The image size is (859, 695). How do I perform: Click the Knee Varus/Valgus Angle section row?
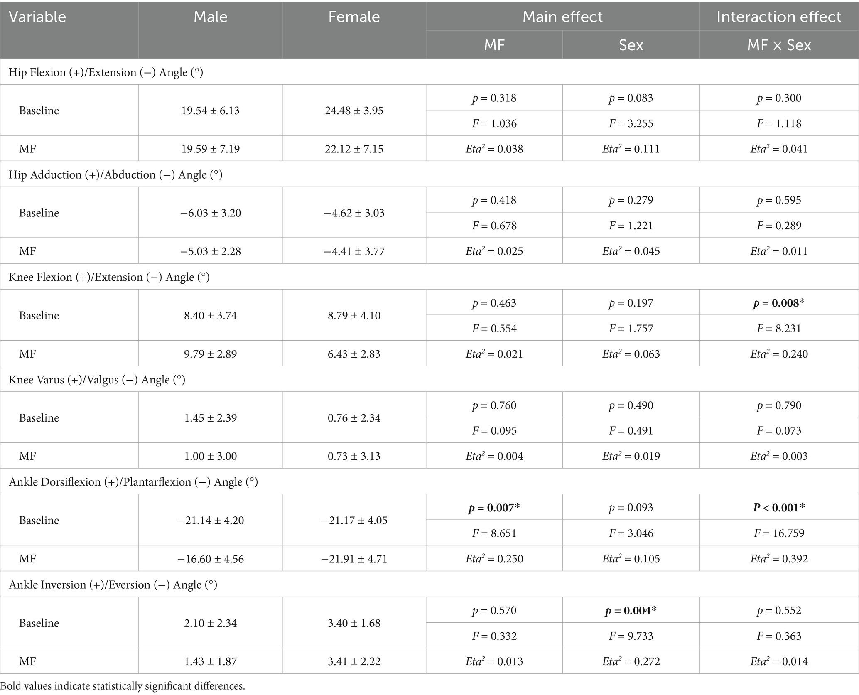[x=97, y=380]
